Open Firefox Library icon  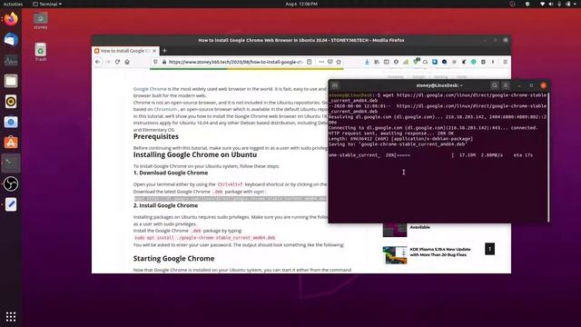pos(377,62)
